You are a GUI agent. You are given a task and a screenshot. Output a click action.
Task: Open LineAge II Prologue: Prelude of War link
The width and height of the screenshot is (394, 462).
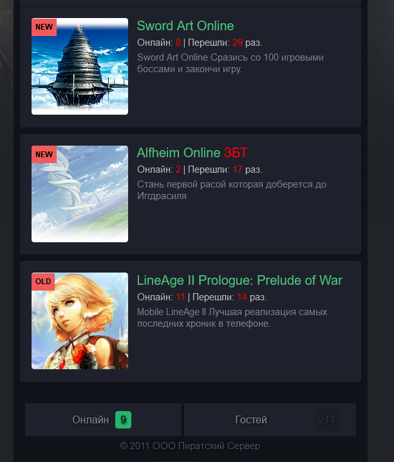239,280
